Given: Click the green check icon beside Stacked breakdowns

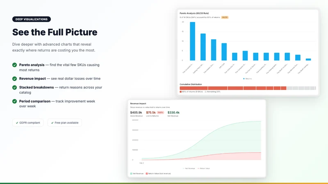Looking at the screenshot, I should pyautogui.click(x=14, y=88).
